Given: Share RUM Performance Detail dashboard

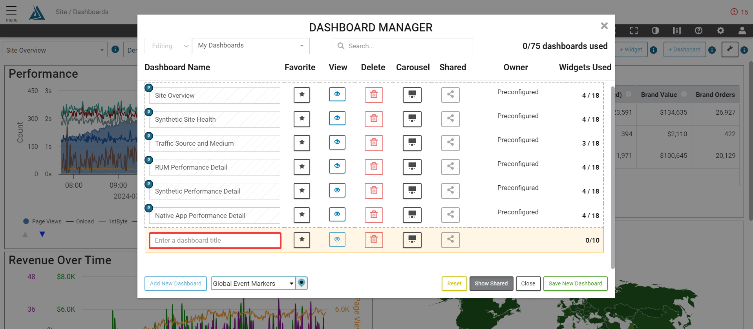Looking at the screenshot, I should (x=450, y=167).
